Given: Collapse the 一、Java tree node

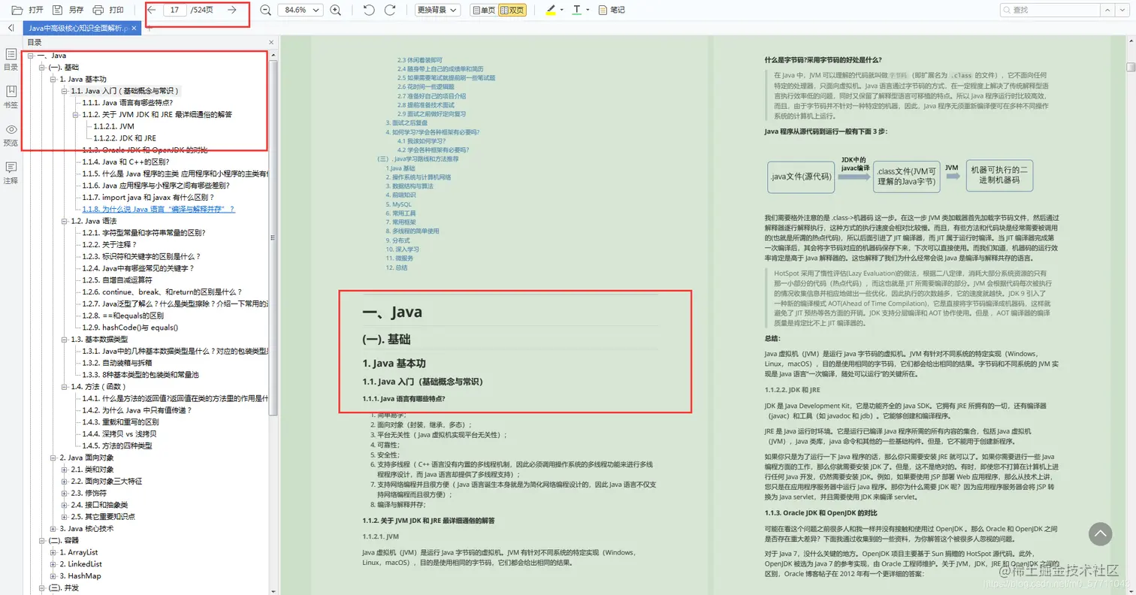Looking at the screenshot, I should (x=31, y=56).
